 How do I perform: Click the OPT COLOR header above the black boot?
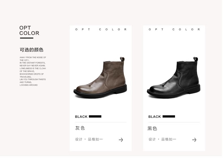pos(175,30)
